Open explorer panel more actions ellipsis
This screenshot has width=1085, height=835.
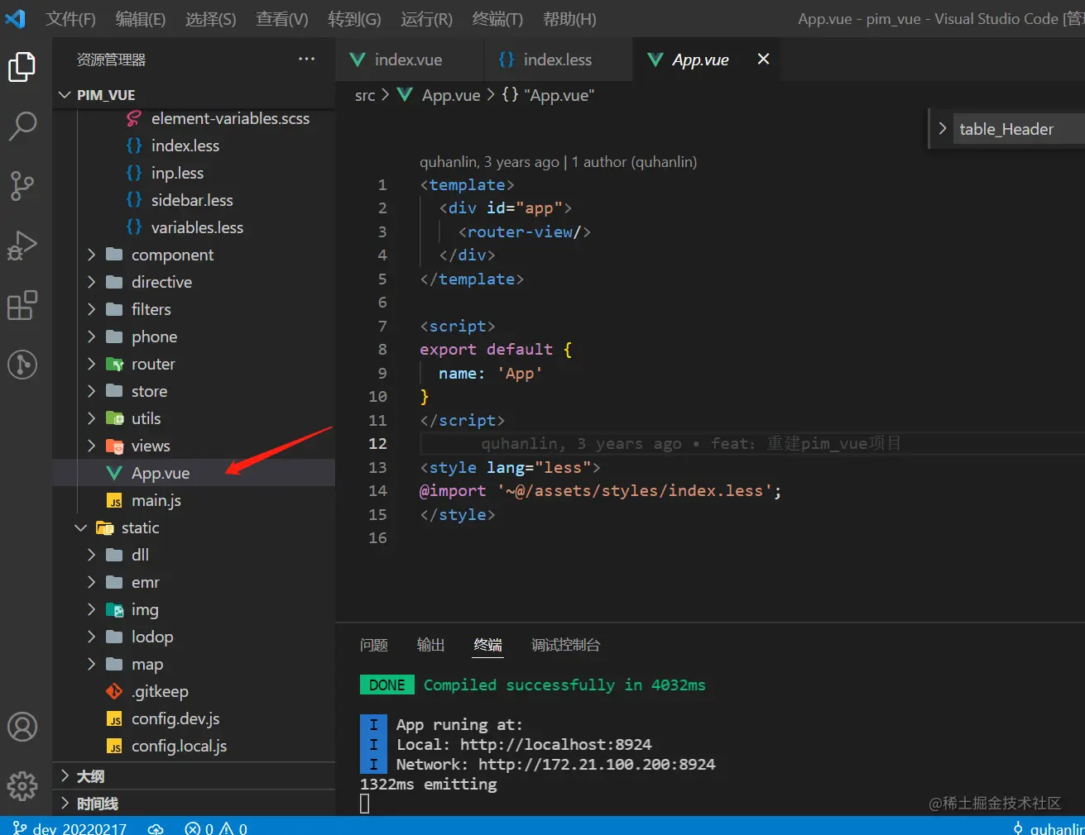click(307, 59)
